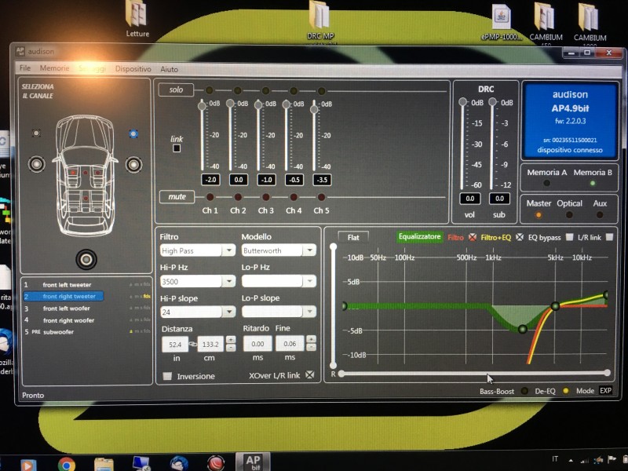Toggle solo for Ch 3
This screenshot has width=628, height=471.
click(265, 90)
